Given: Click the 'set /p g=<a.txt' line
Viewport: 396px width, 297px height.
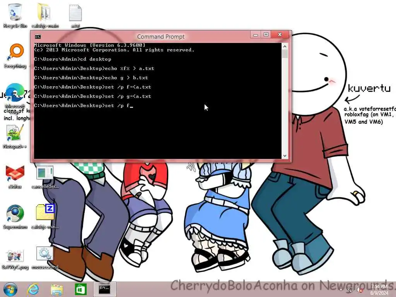Looking at the screenshot, I should 92,96.
